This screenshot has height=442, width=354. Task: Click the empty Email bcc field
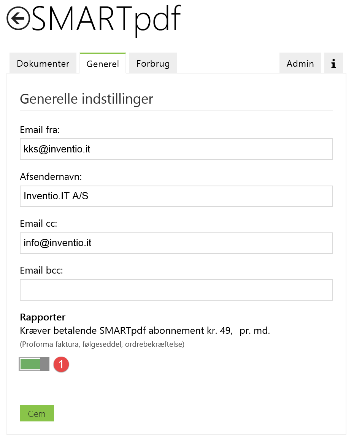coord(176,290)
